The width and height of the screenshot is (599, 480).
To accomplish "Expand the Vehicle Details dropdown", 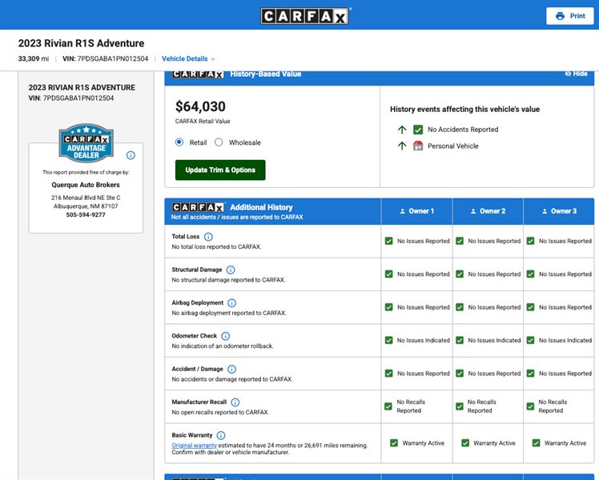I will tap(188, 58).
